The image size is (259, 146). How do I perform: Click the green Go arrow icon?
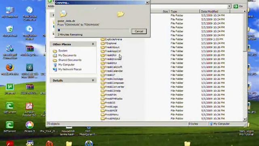coord(236,6)
